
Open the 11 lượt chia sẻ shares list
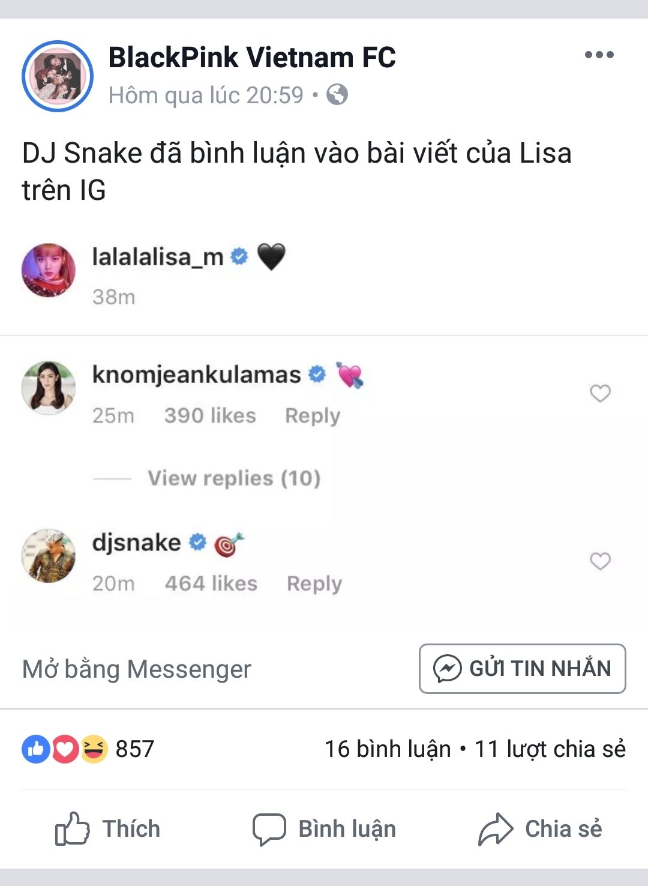(550, 749)
